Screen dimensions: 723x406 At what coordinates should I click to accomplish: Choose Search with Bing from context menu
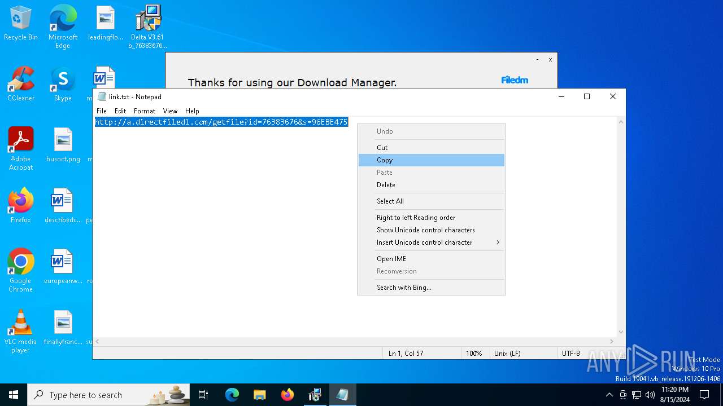click(x=432, y=288)
